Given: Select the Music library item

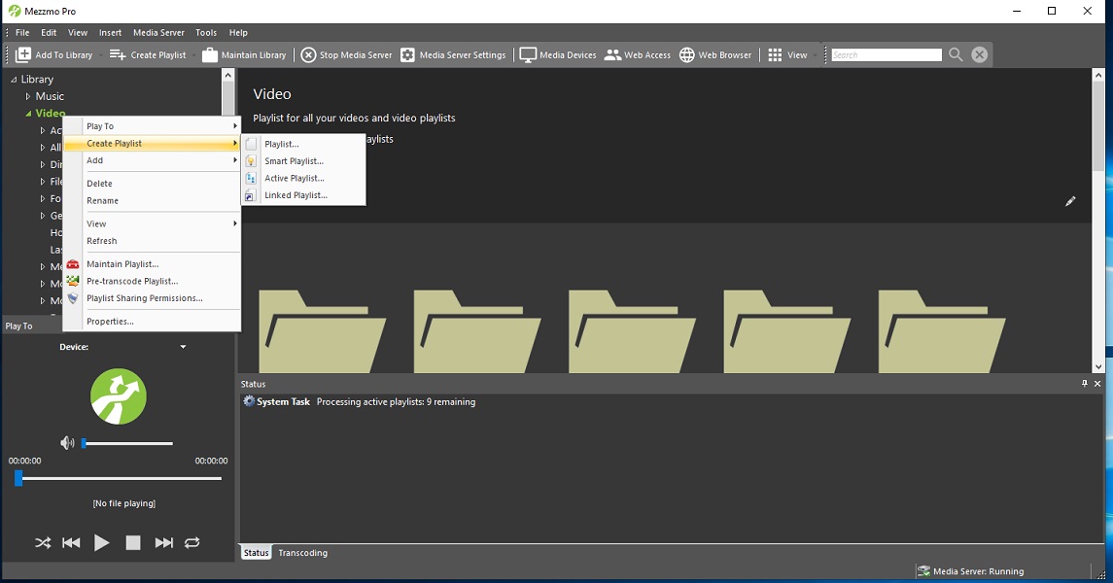Looking at the screenshot, I should 50,96.
